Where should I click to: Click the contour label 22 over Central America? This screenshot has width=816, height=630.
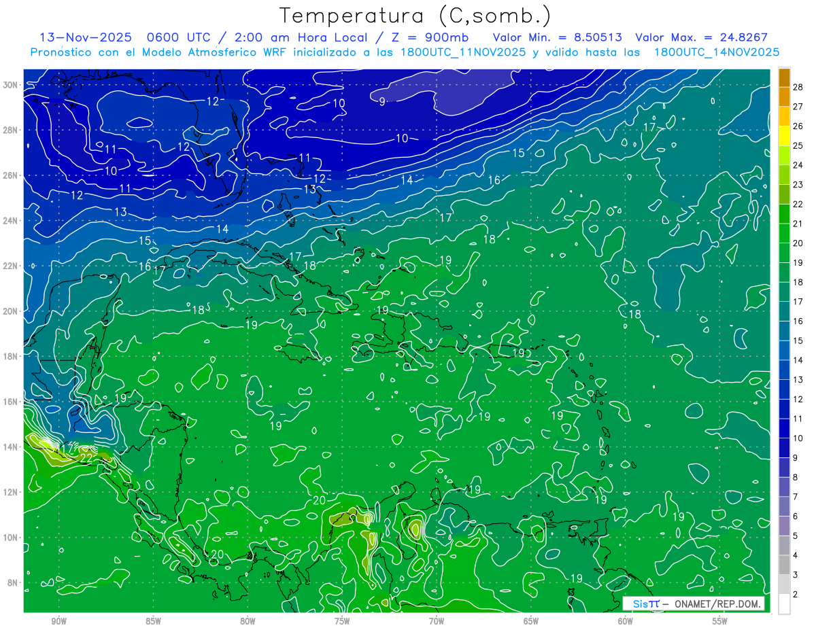86,459
